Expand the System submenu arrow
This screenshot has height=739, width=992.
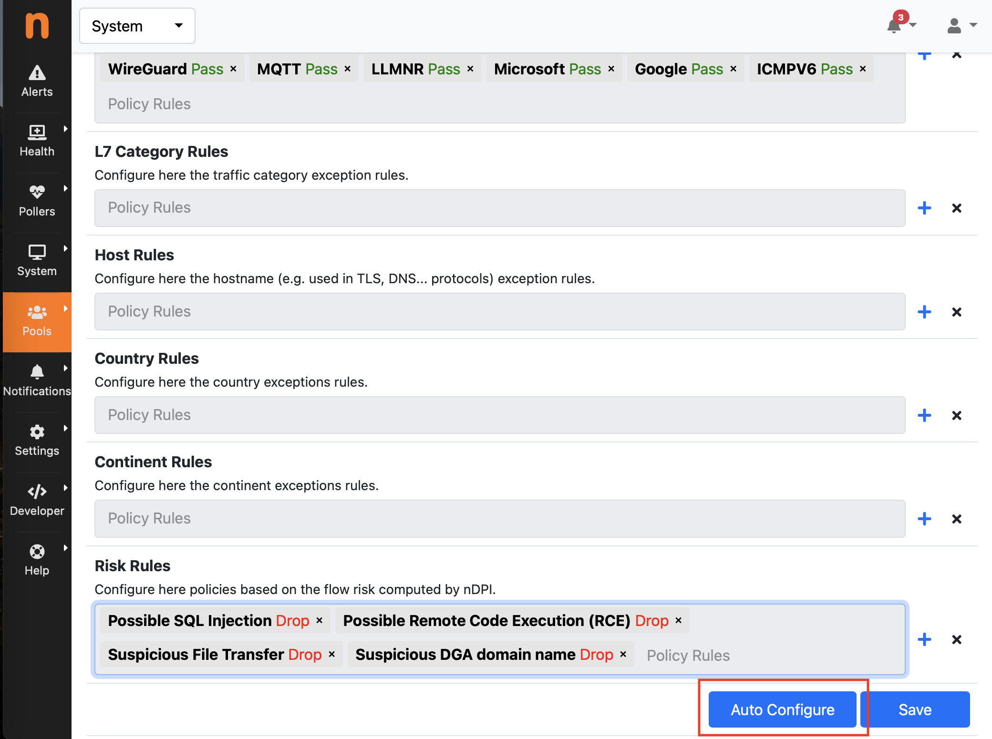coord(65,248)
